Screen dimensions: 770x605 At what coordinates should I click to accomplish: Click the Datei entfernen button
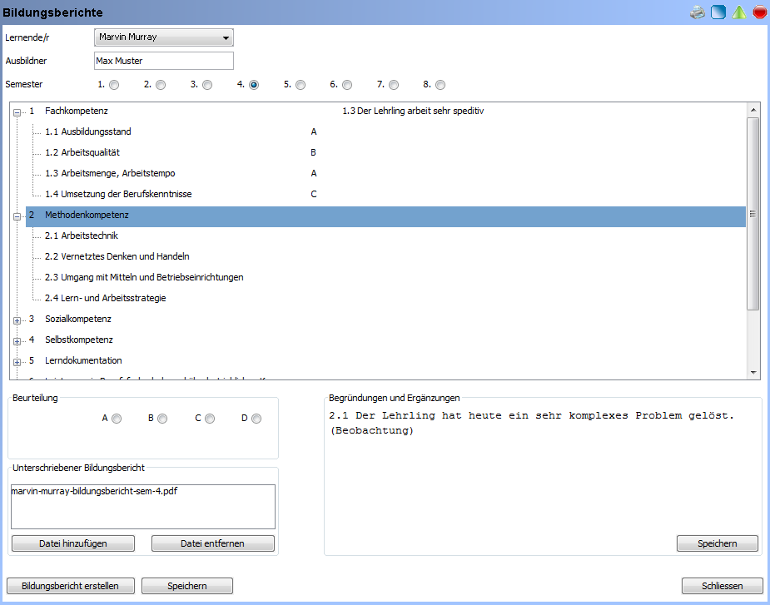tap(212, 543)
